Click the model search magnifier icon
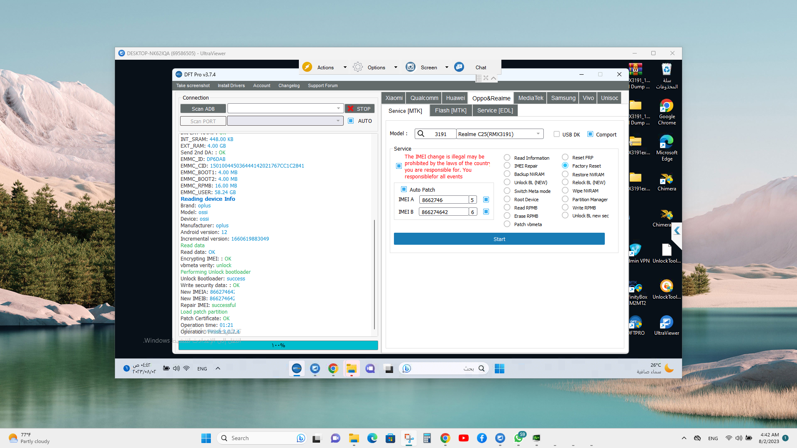Screen dimensions: 797x448 (421, 134)
